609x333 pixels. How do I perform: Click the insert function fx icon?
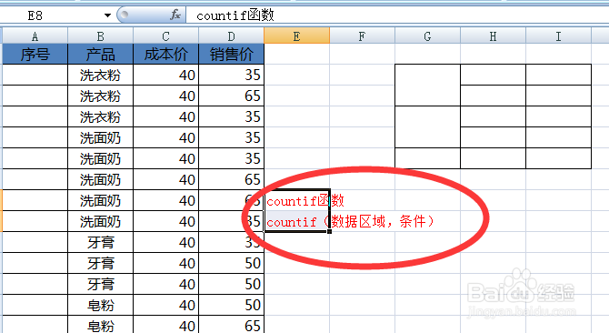[x=175, y=15]
